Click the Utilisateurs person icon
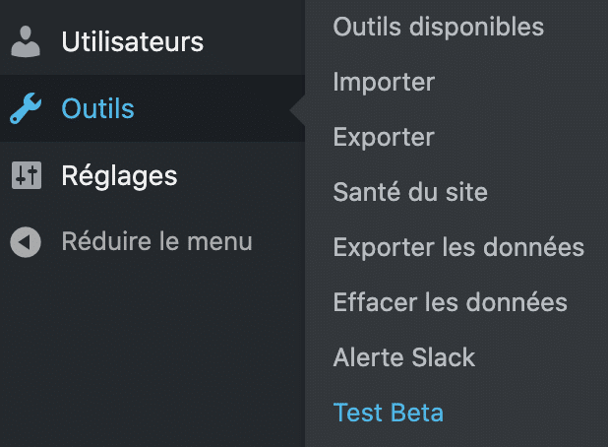 click(26, 41)
